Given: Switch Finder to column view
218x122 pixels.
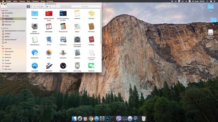Looking at the screenshot, I should point(35,6).
